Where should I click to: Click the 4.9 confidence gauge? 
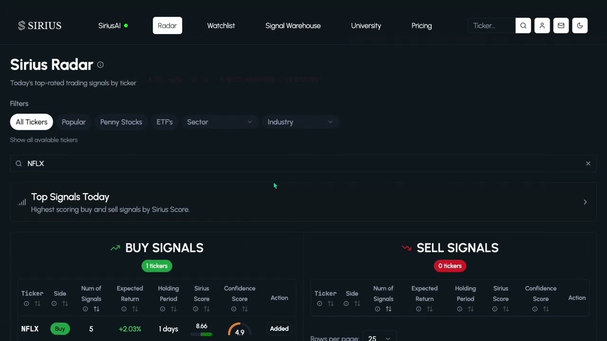tap(239, 330)
